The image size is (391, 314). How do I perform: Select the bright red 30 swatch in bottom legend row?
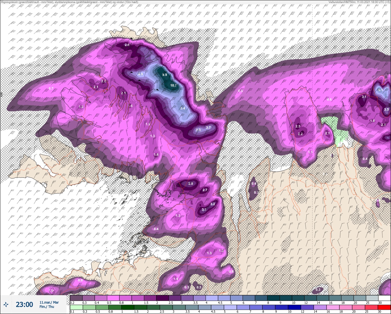point(384,307)
